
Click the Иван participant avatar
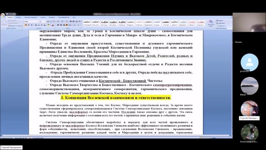tap(249, 86)
